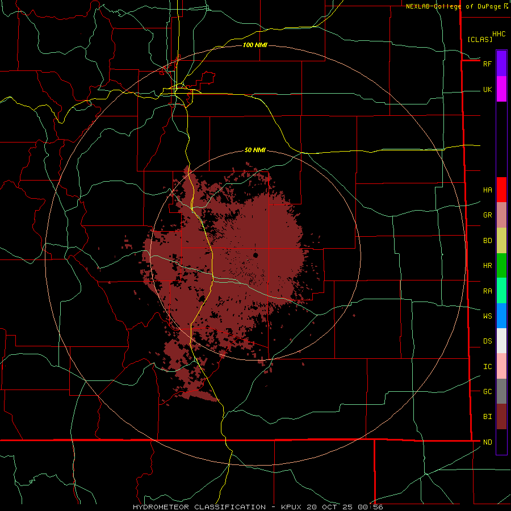Screen dimensions: 511x511
Task: Click the WS legend label
Action: click(488, 316)
